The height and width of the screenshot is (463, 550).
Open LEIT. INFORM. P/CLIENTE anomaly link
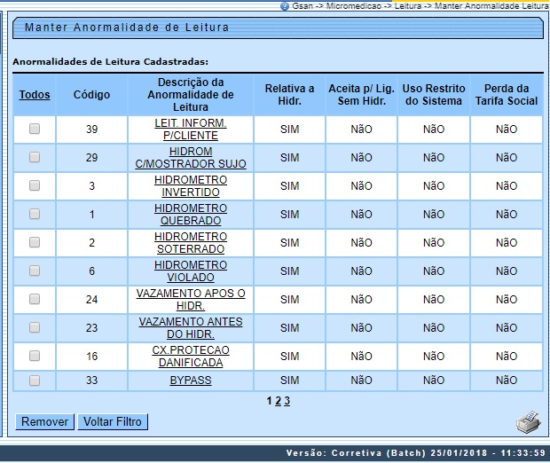pos(191,129)
